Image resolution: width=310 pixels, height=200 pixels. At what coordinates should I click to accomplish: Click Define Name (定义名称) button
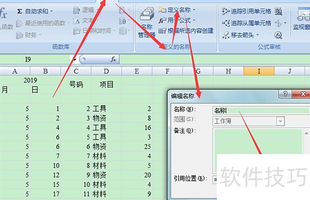175,10
